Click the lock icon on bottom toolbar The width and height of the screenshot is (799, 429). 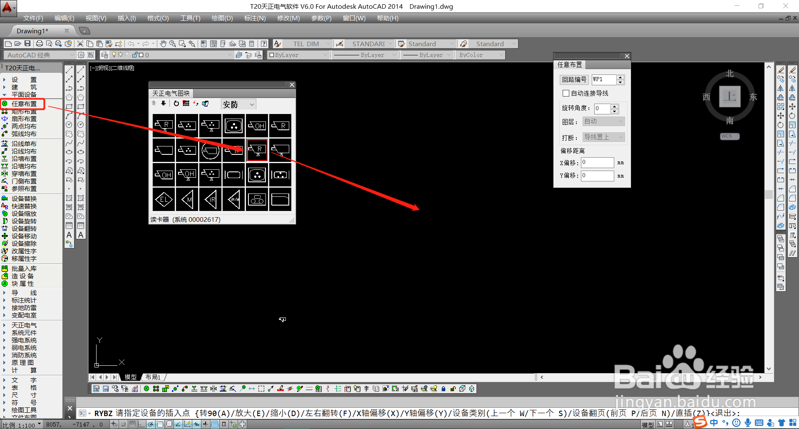(x=444, y=389)
